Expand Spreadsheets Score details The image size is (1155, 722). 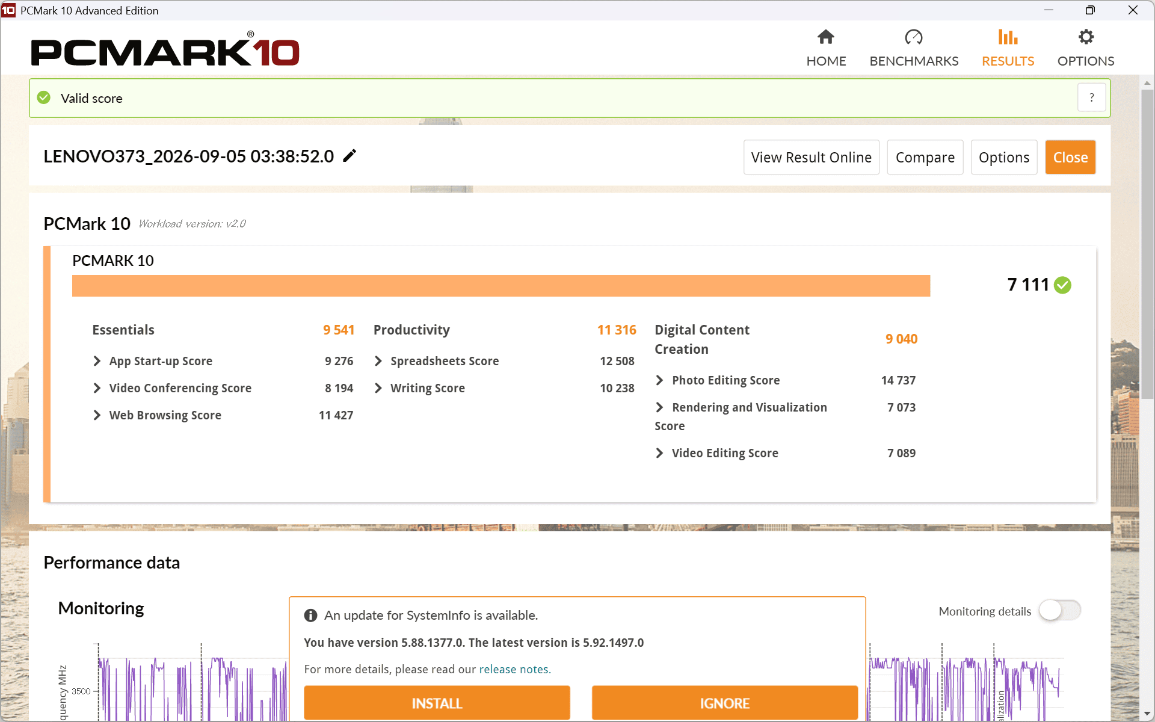pyautogui.click(x=378, y=361)
